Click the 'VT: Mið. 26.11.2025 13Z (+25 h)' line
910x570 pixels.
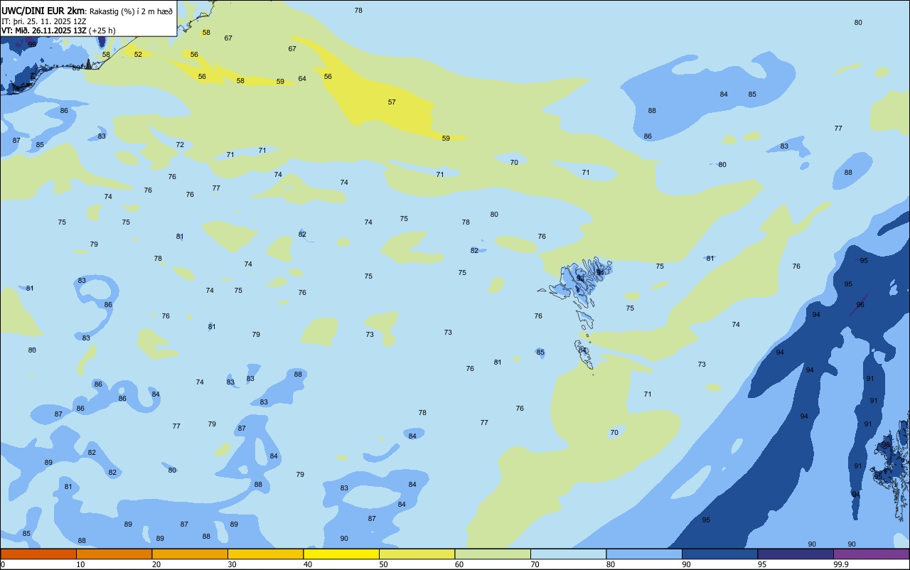58,31
